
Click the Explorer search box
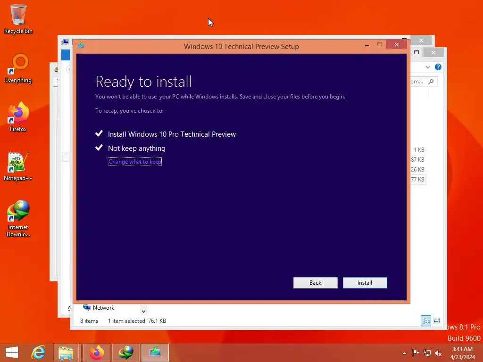(424, 82)
